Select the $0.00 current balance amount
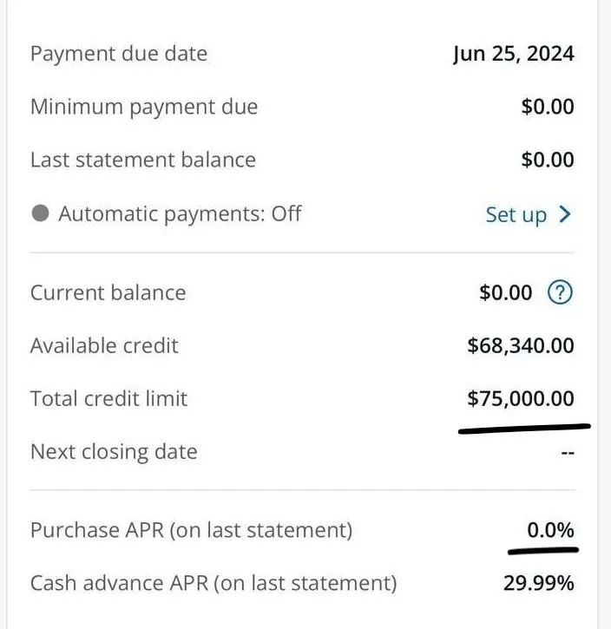This screenshot has height=629, width=611. pos(506,292)
